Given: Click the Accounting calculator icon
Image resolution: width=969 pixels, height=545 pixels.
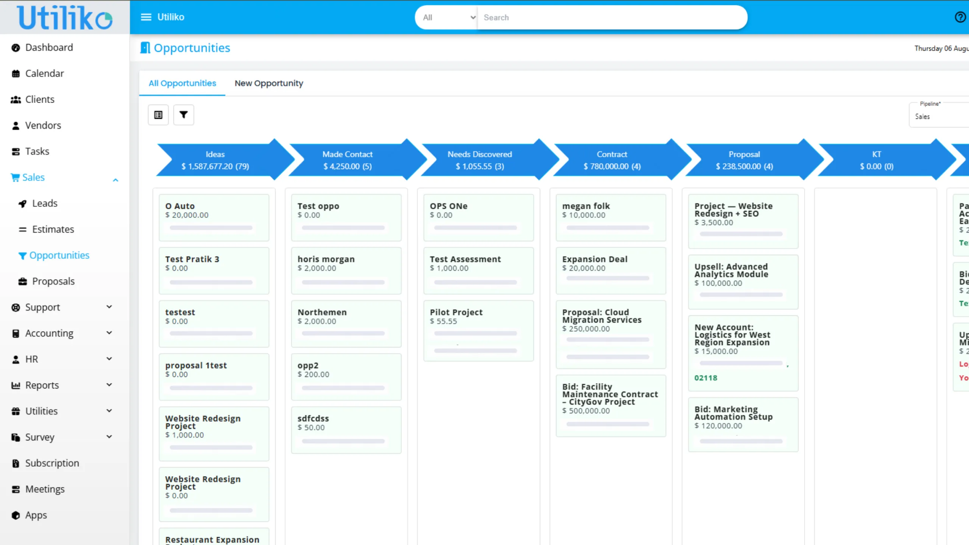Looking at the screenshot, I should pyautogui.click(x=16, y=334).
